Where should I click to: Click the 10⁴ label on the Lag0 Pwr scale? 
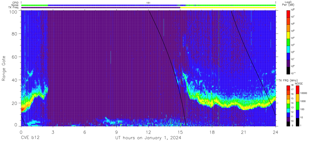pos(293,38)
